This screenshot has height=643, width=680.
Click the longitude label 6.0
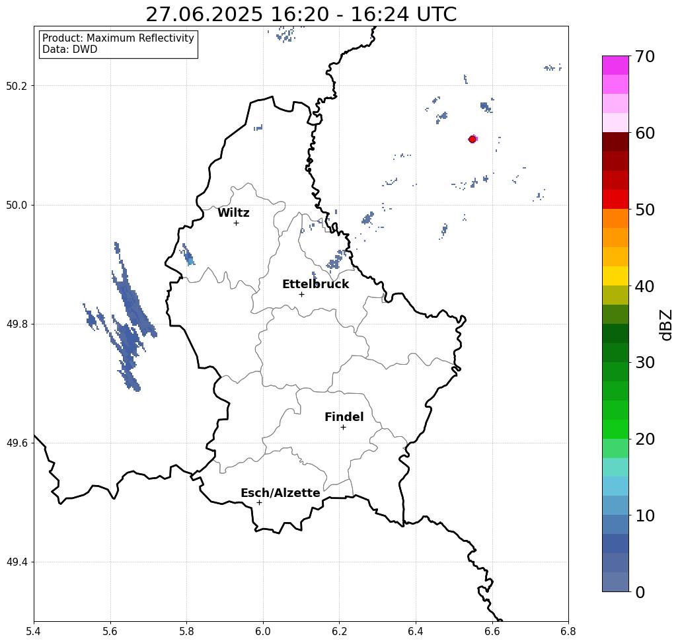[263, 632]
